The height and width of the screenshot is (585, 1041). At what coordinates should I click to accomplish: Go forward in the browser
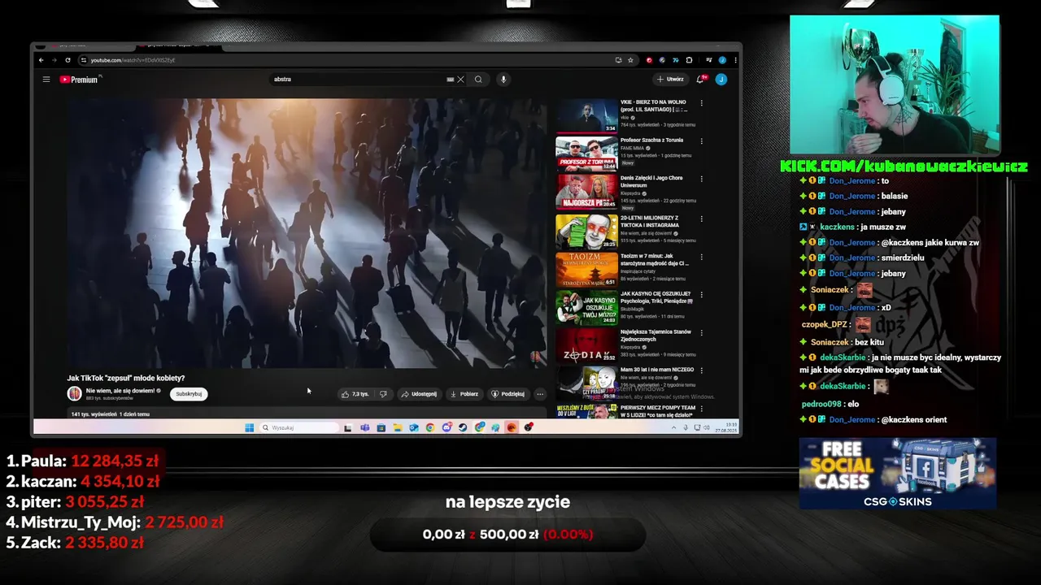pyautogui.click(x=54, y=59)
